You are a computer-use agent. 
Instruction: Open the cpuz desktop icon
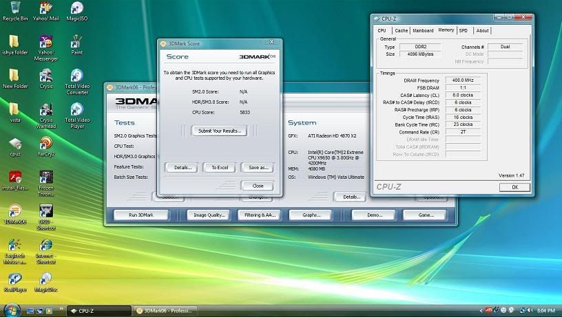14,144
